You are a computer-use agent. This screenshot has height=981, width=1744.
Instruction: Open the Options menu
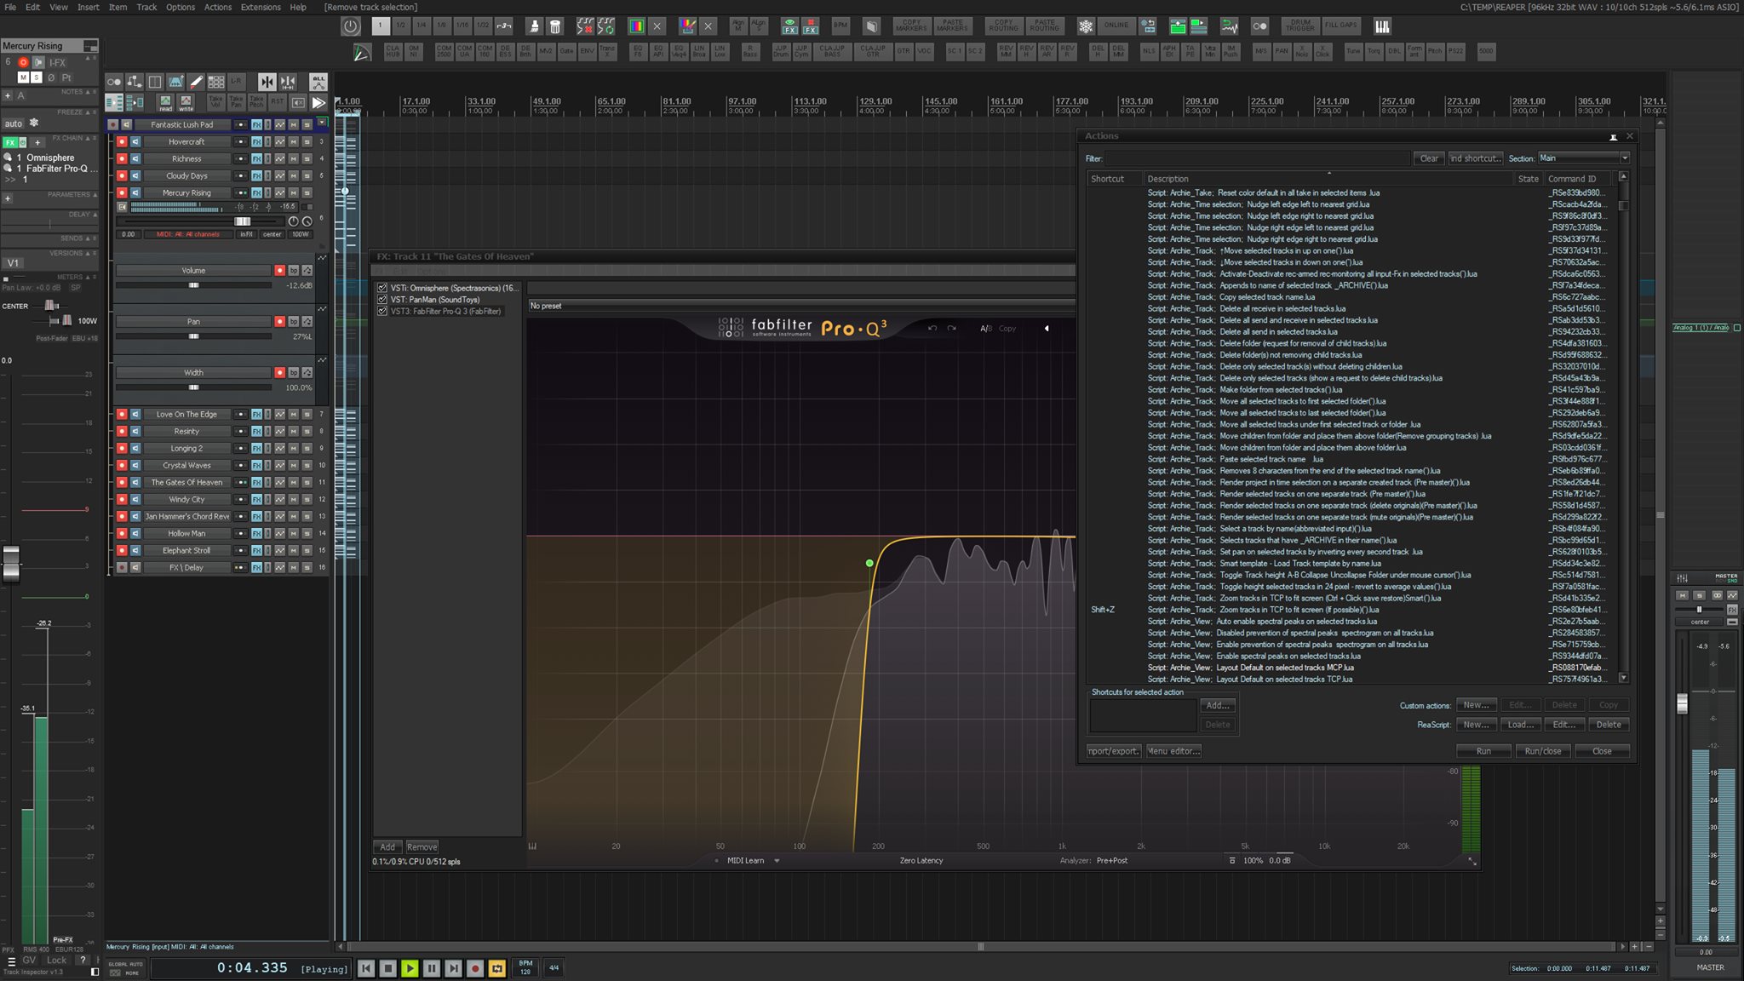181,7
